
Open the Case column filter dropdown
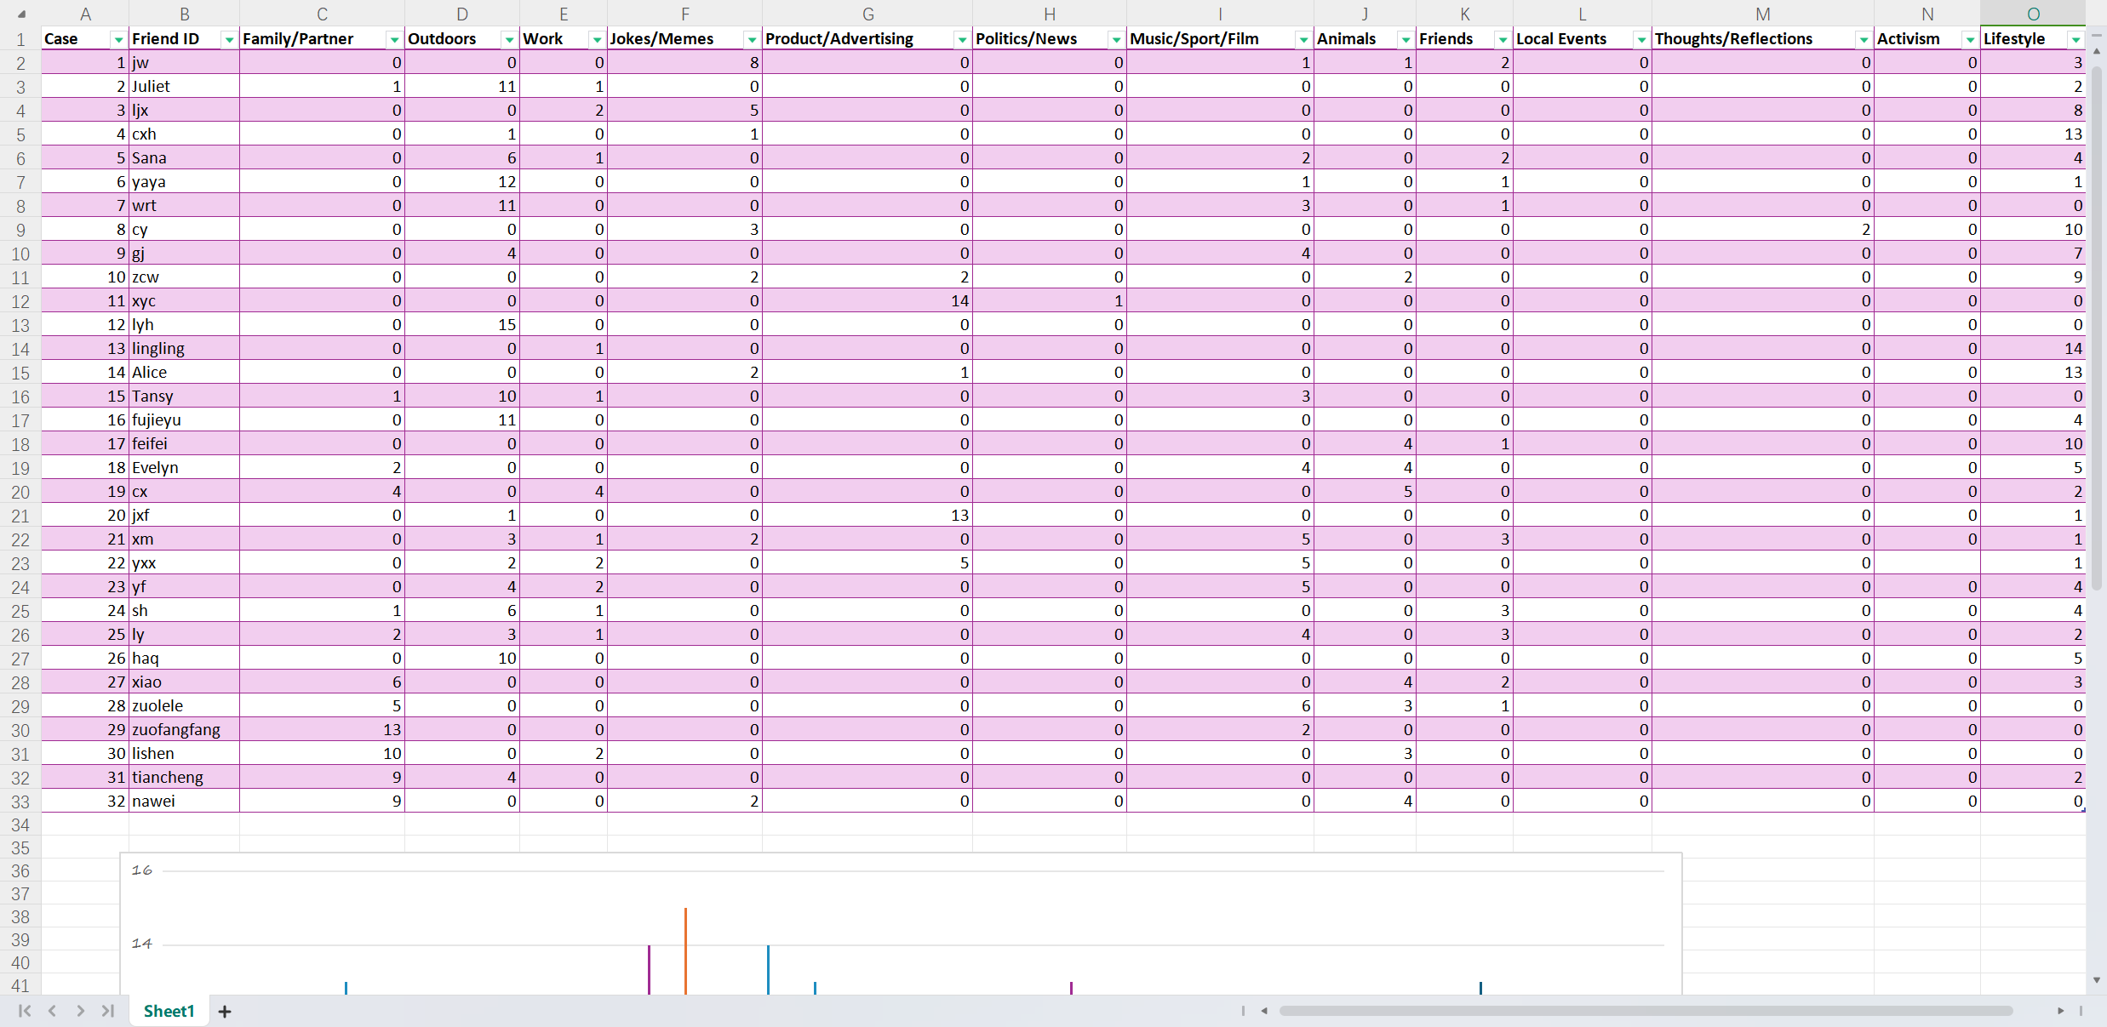pos(118,40)
